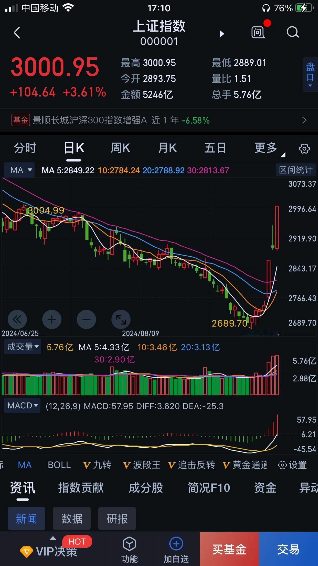
Task: Open MACD indicator dropdown
Action: (22, 406)
